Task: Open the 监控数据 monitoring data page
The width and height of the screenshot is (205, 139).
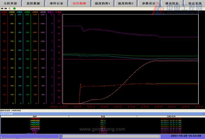Action: tap(33, 3)
